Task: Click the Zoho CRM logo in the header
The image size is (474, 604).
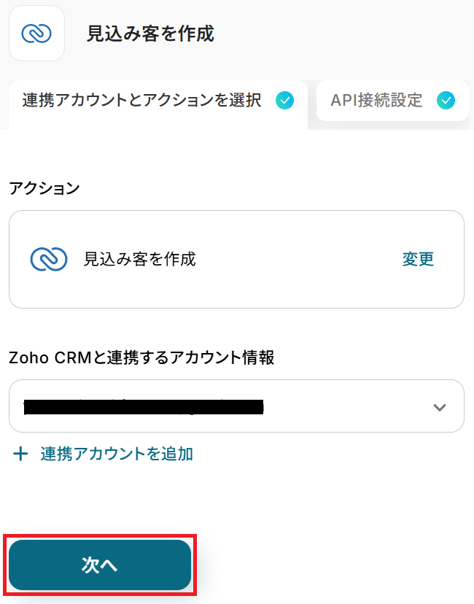Action: 36,34
